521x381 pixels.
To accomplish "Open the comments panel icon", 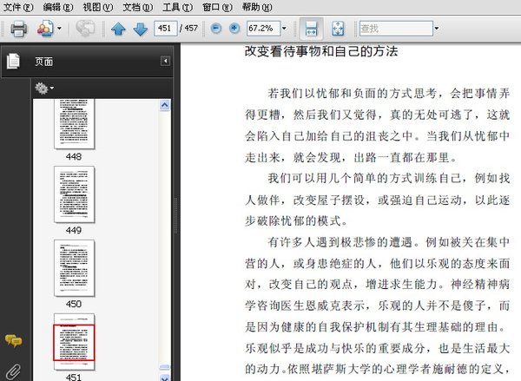I will (13, 340).
